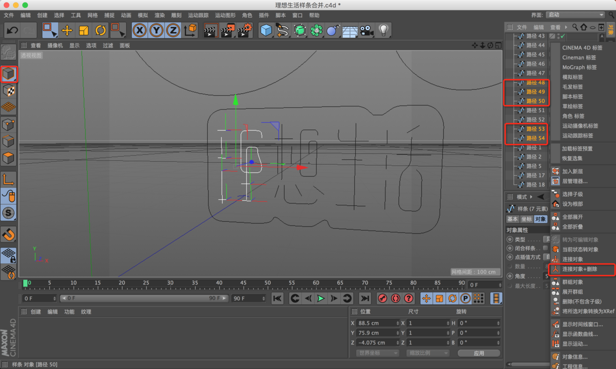Viewport: 616px width, 369px height.
Task: Open the green generators (subdivision) icon
Action: [x=300, y=30]
